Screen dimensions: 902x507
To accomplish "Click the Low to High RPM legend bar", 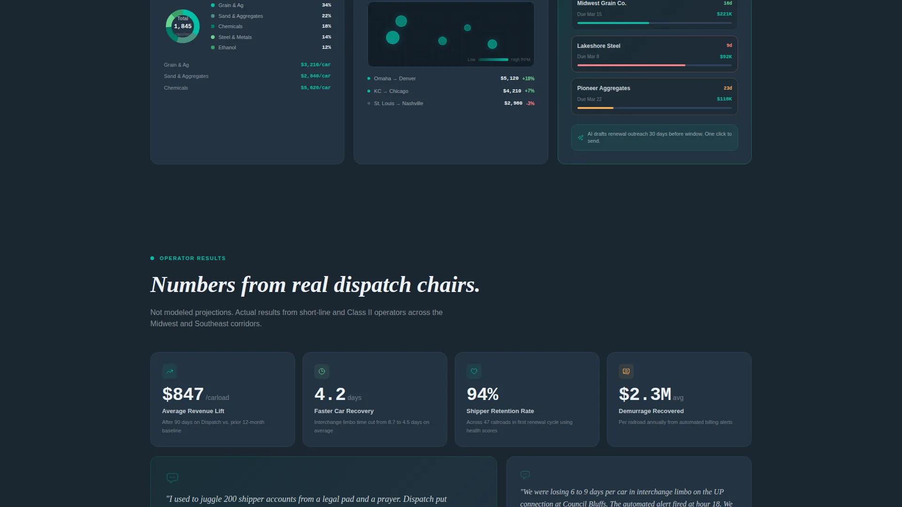I will click(493, 60).
